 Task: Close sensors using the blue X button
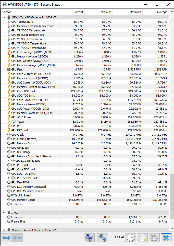166,238
